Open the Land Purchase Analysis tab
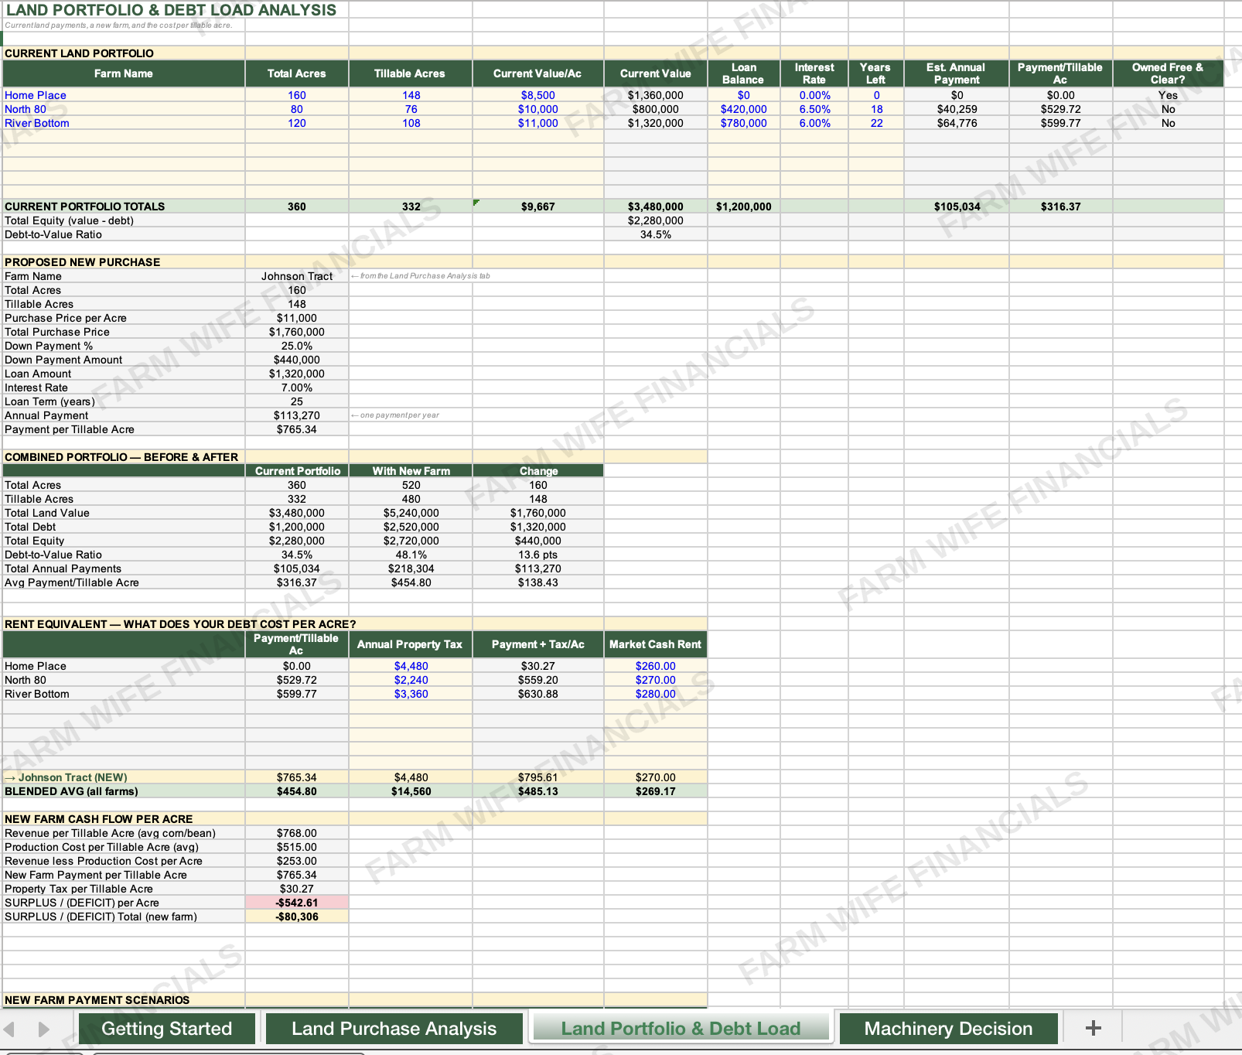Viewport: 1242px width, 1055px height. click(x=394, y=1029)
